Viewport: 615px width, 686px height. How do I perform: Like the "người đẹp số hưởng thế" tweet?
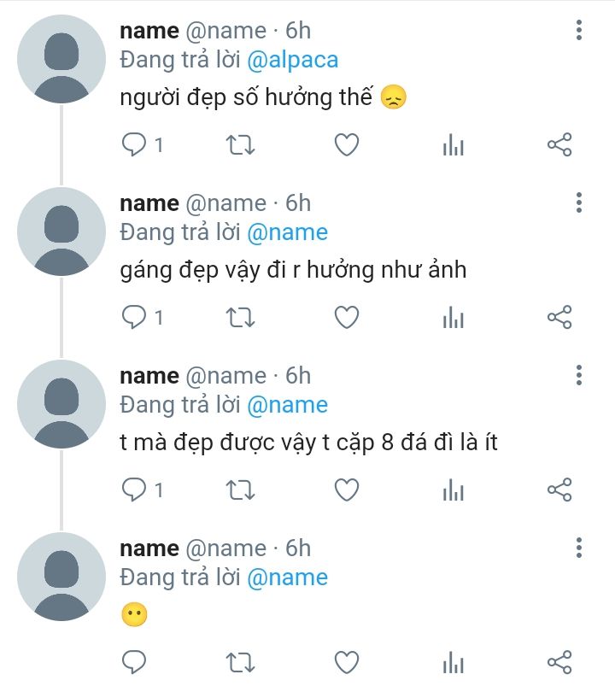tap(346, 145)
